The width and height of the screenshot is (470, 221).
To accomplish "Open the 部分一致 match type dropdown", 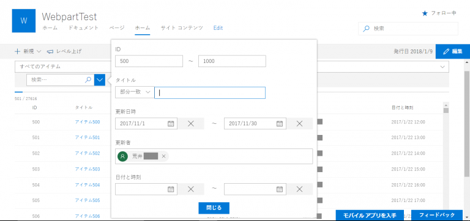I will pyautogui.click(x=135, y=92).
